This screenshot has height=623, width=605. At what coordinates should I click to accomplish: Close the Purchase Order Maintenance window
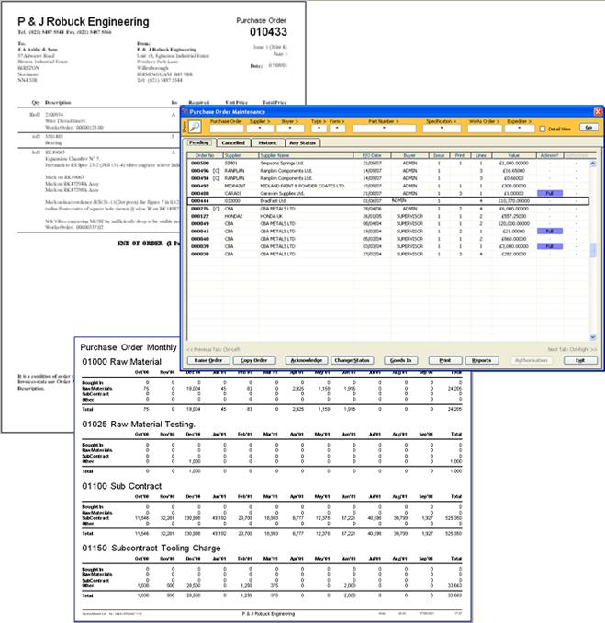click(x=596, y=110)
